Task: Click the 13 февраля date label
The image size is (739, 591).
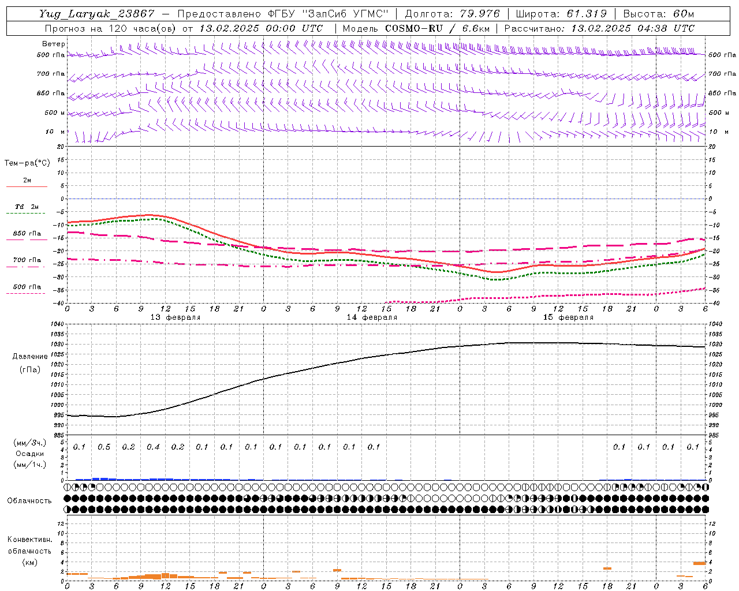Action: click(176, 317)
